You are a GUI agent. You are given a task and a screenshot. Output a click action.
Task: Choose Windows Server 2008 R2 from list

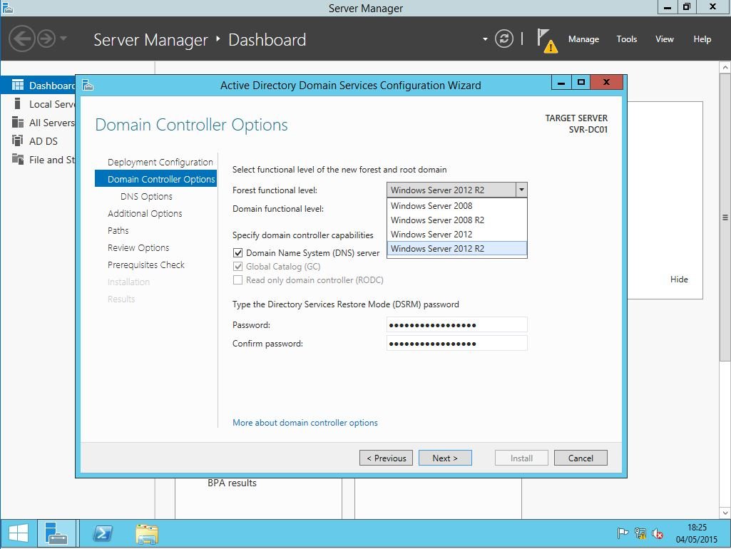(x=437, y=220)
